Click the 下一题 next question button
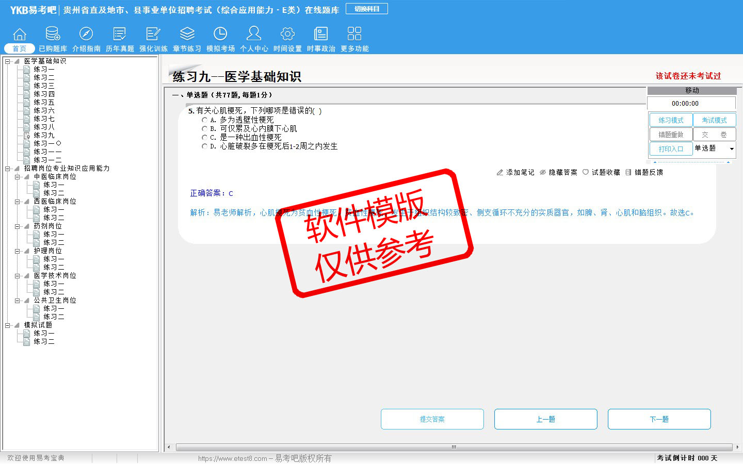Screen dimensions: 743x464 click(659, 419)
